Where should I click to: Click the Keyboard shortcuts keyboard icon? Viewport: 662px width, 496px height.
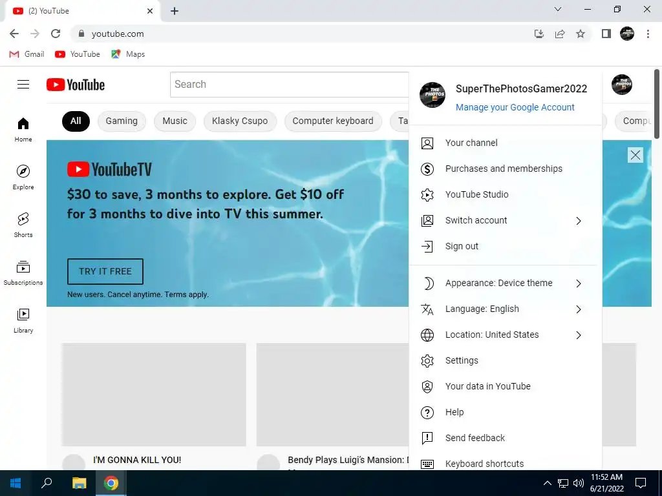(x=427, y=464)
